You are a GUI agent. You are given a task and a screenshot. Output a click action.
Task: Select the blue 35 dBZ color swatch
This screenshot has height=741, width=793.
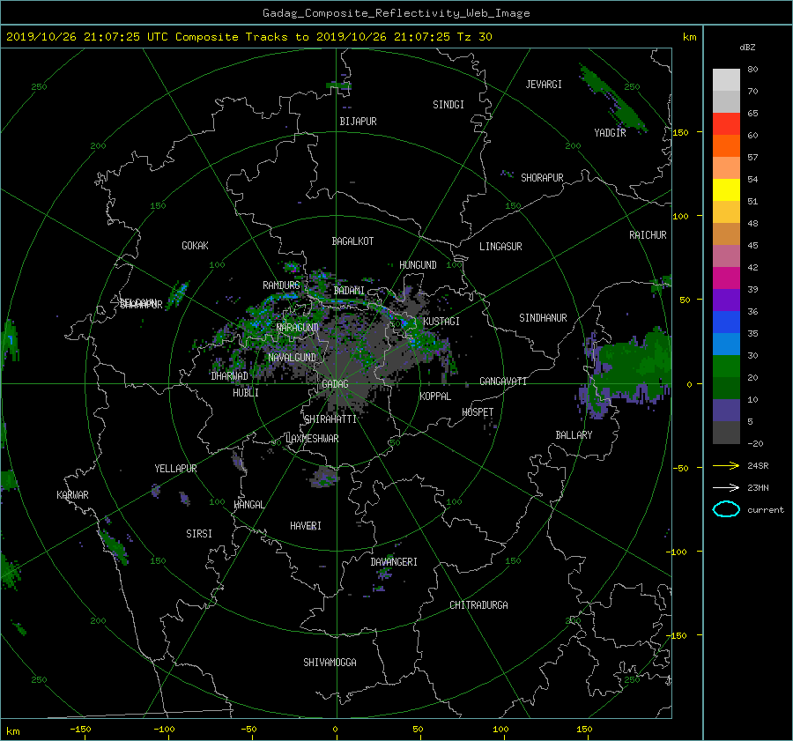point(726,322)
